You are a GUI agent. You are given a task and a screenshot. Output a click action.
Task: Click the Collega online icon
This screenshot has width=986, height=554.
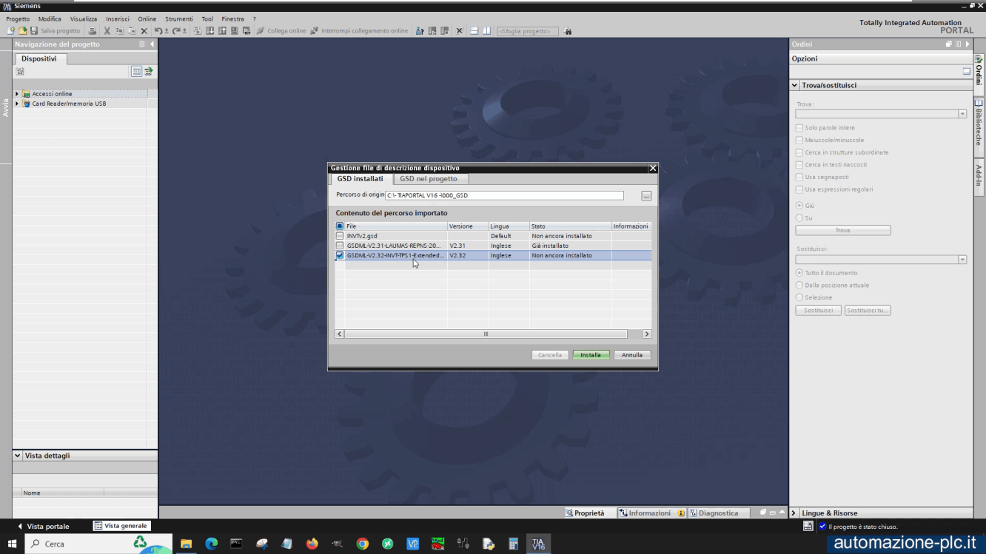click(x=261, y=31)
